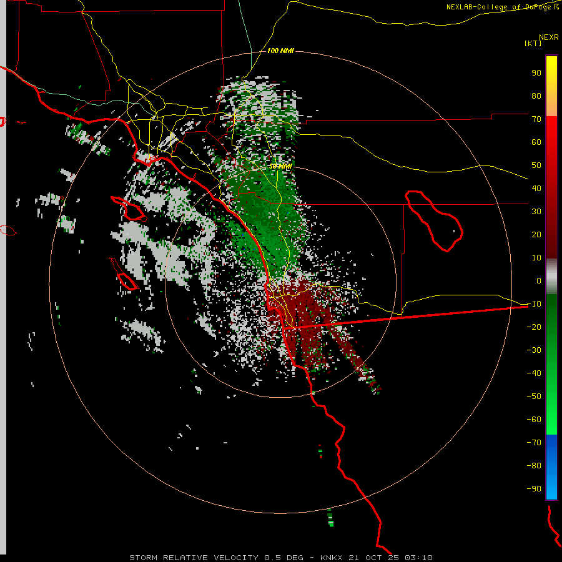This screenshot has height=562, width=562.
Task: Select the 30 value on the velocity scale
Action: pos(536,212)
